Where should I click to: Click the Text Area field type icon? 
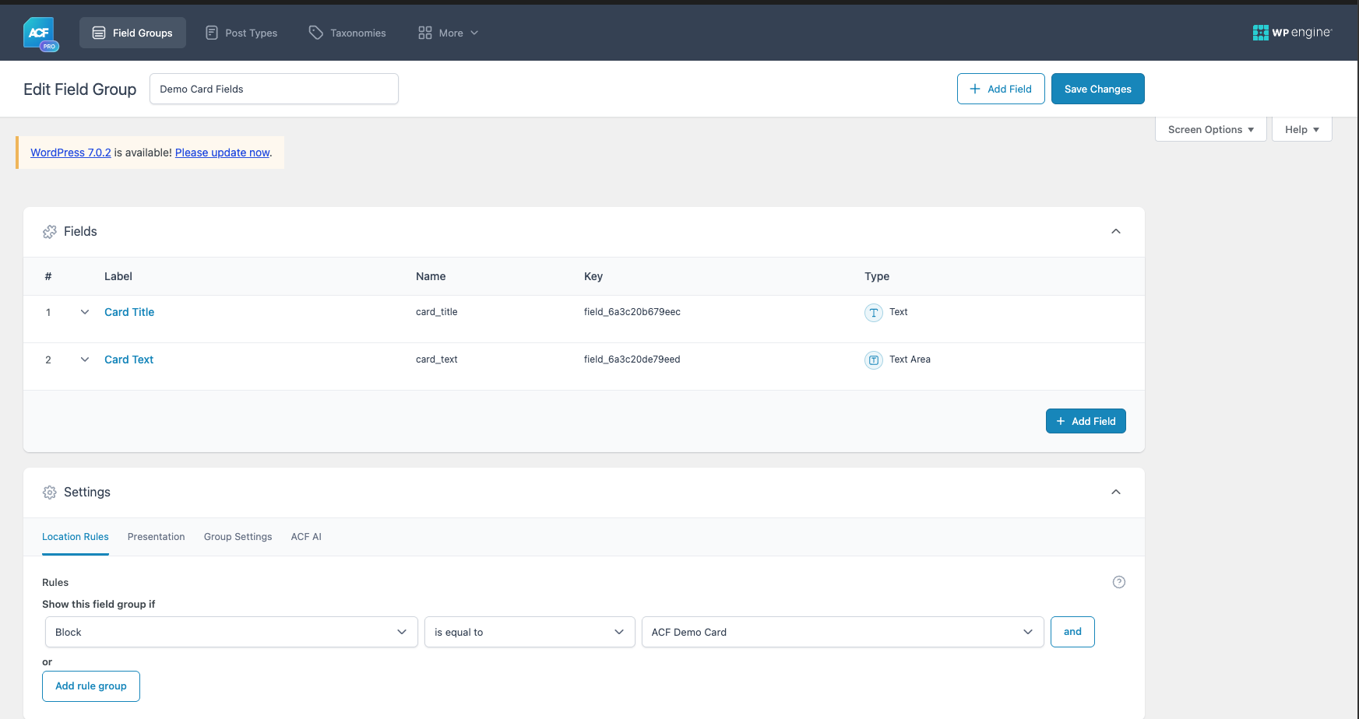[x=874, y=360]
